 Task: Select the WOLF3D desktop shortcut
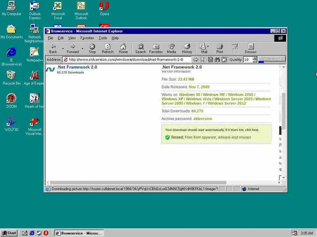click(11, 124)
